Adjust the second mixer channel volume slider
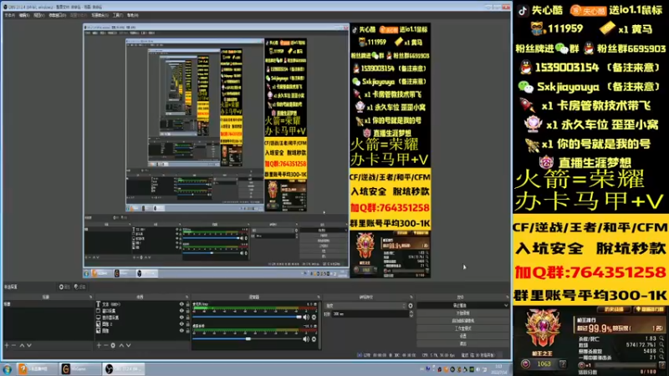 coord(247,339)
